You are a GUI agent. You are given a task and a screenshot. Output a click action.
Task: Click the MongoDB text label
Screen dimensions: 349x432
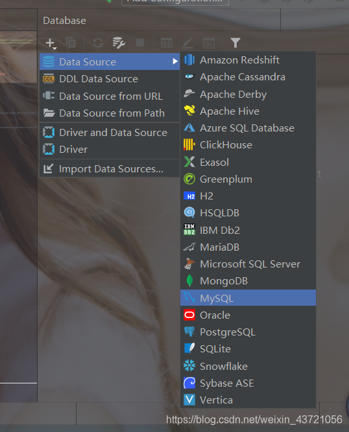point(224,281)
